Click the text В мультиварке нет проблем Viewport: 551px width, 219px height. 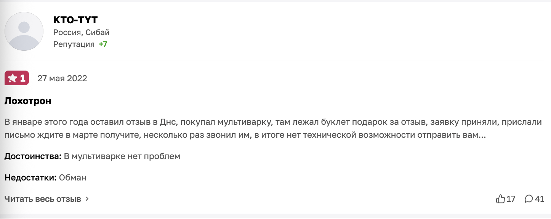pos(122,156)
